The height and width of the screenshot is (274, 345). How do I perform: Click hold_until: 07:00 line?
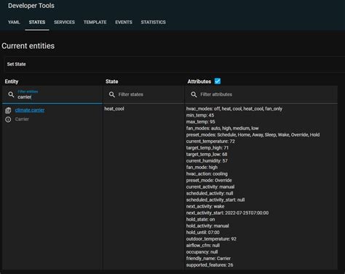click(202, 232)
